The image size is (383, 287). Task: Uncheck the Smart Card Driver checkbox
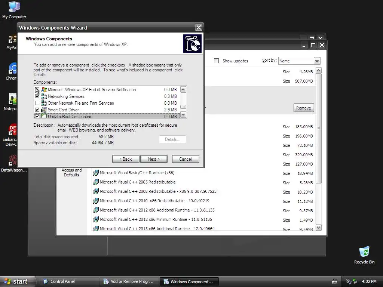pos(37,110)
